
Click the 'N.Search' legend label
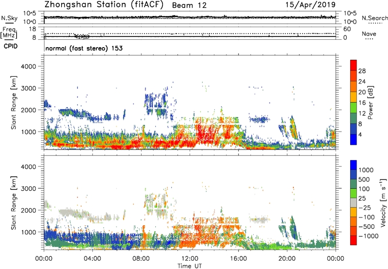374,18
